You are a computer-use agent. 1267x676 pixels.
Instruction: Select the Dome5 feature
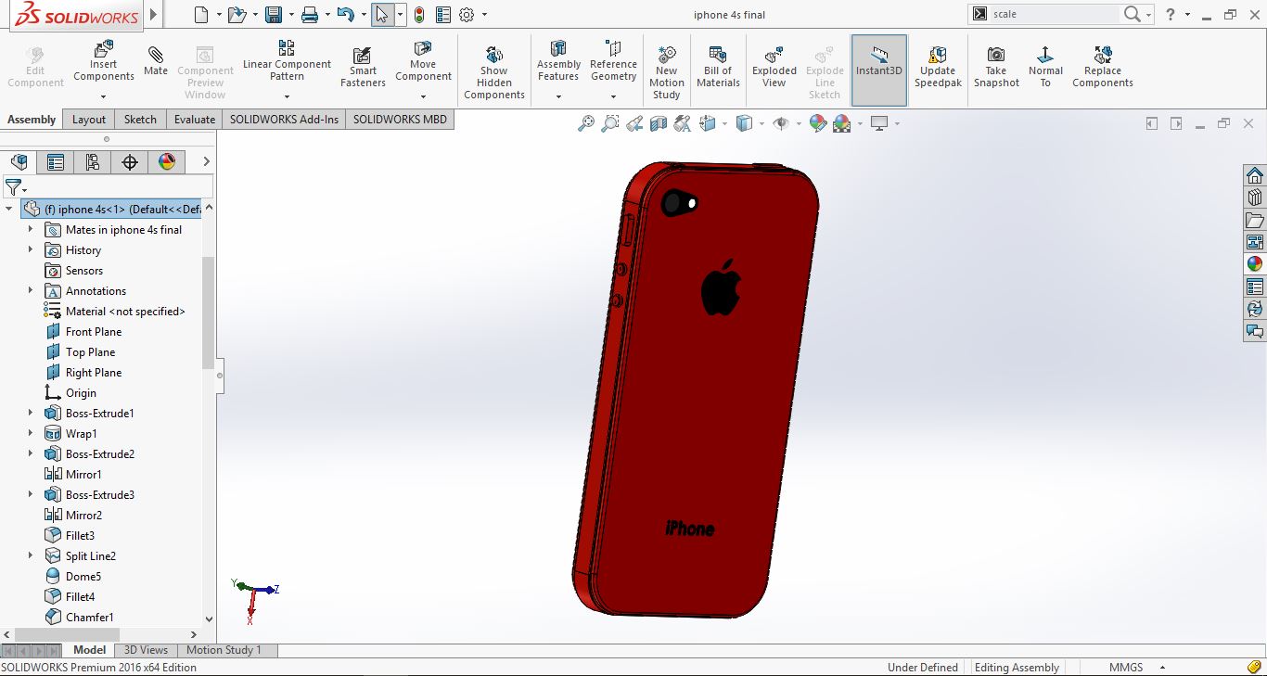(x=83, y=576)
